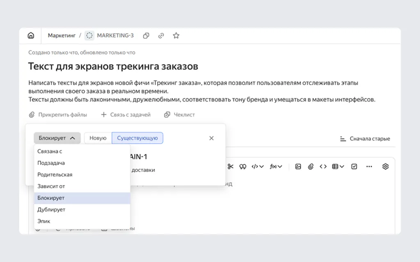The height and width of the screenshot is (262, 420).
Task: Copy the issue link with the chain icon
Action: click(x=161, y=35)
